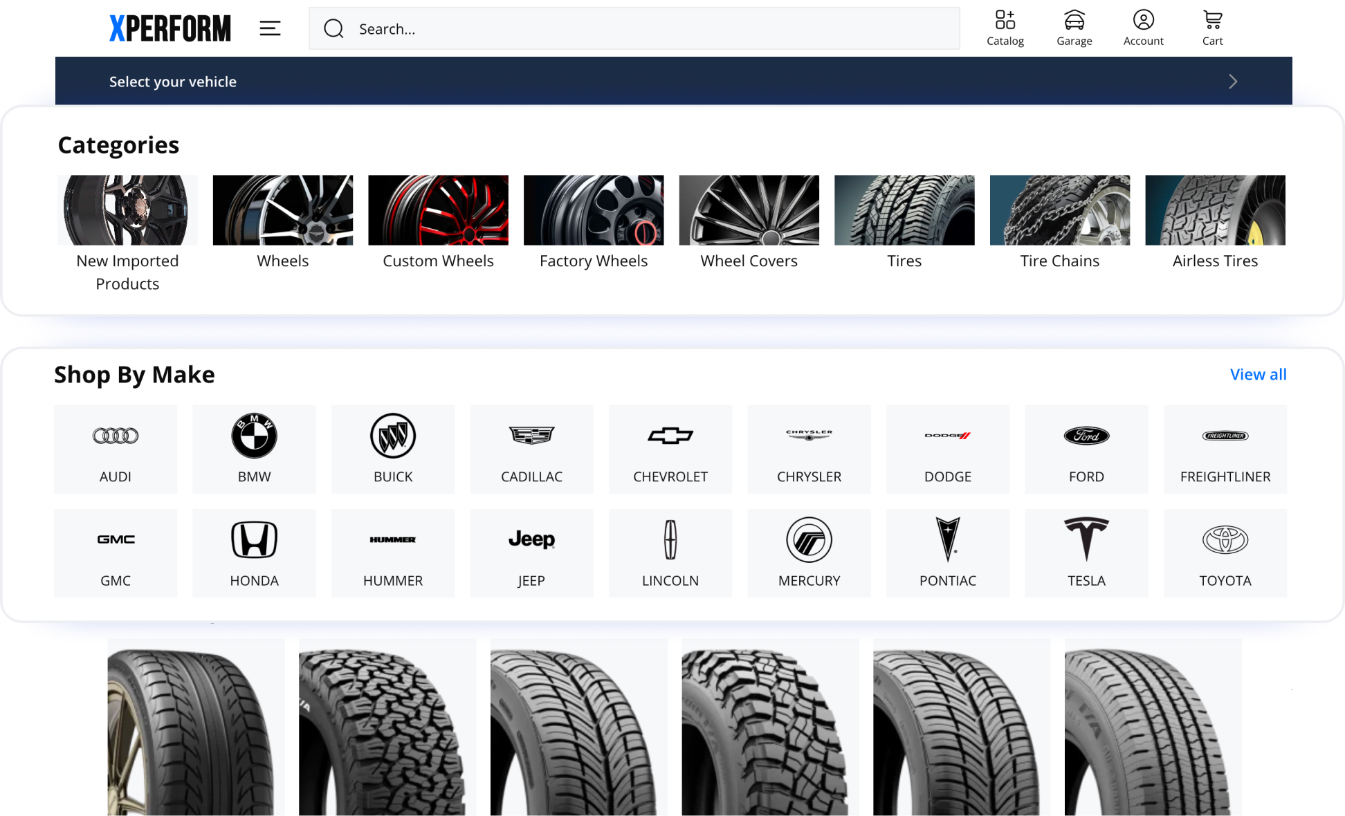Viewport: 1345px width, 816px height.
Task: Click the chevron arrow on the vehicle bar
Action: pos(1232,81)
